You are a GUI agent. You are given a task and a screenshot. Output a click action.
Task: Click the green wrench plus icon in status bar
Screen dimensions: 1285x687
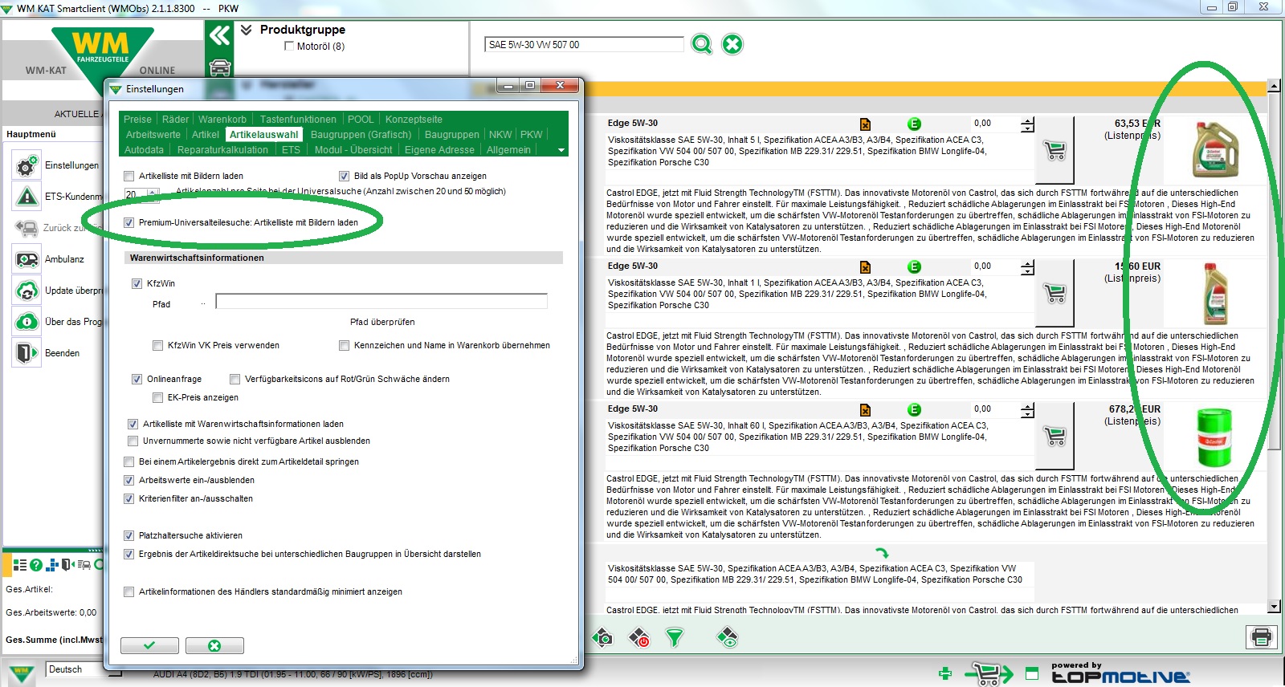tap(945, 673)
